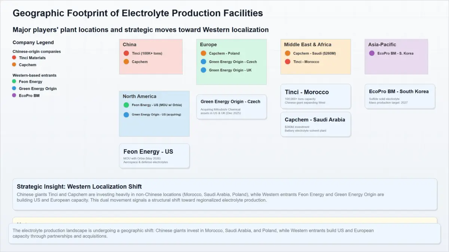The height and width of the screenshot is (252, 449).
Task: Click the Mass production target: 2027 text
Action: click(x=388, y=102)
